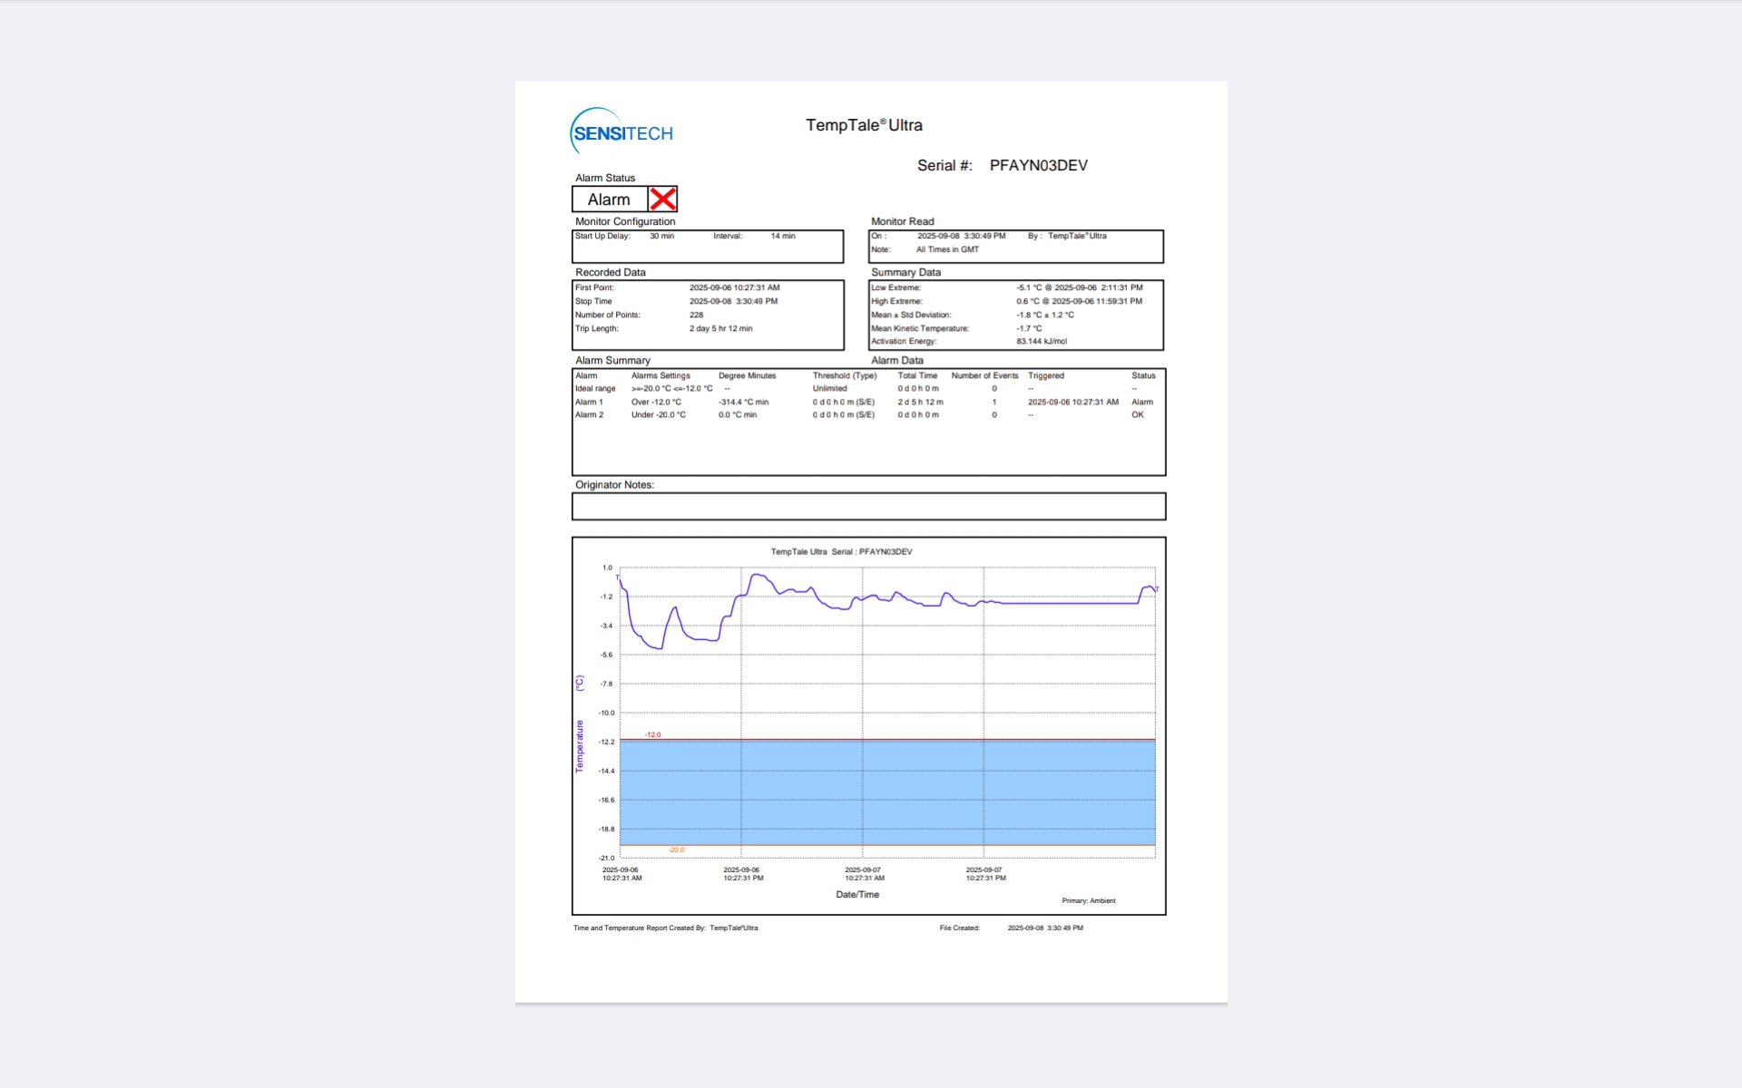The height and width of the screenshot is (1088, 1742).
Task: Click the Alarm status text box
Action: tap(609, 199)
